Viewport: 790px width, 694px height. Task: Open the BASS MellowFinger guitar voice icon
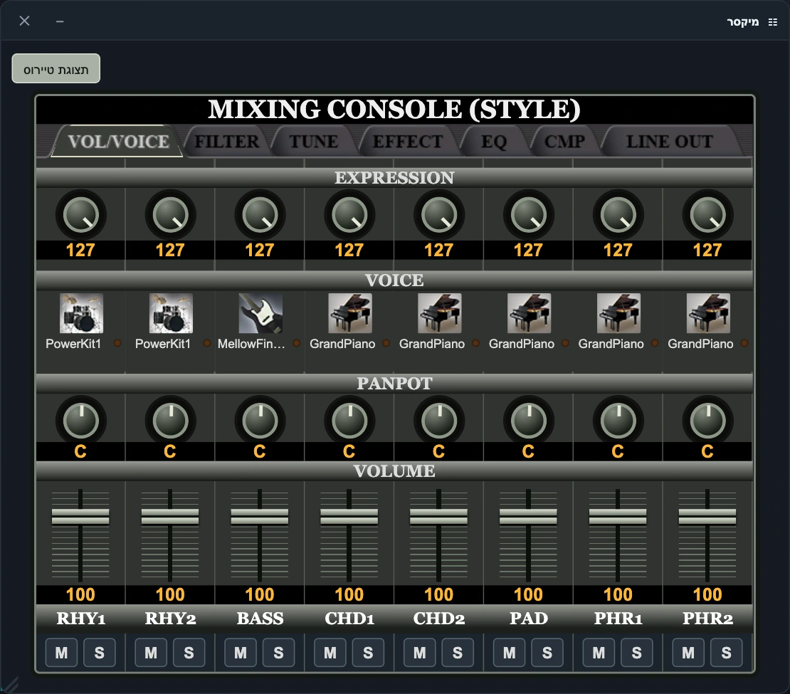click(260, 313)
